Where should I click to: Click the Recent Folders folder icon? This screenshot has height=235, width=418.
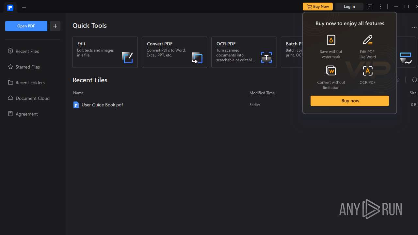(x=10, y=82)
